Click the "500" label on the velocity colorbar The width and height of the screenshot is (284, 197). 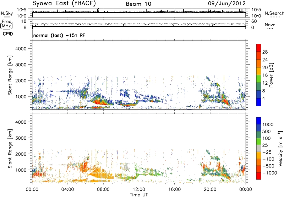point(267,132)
